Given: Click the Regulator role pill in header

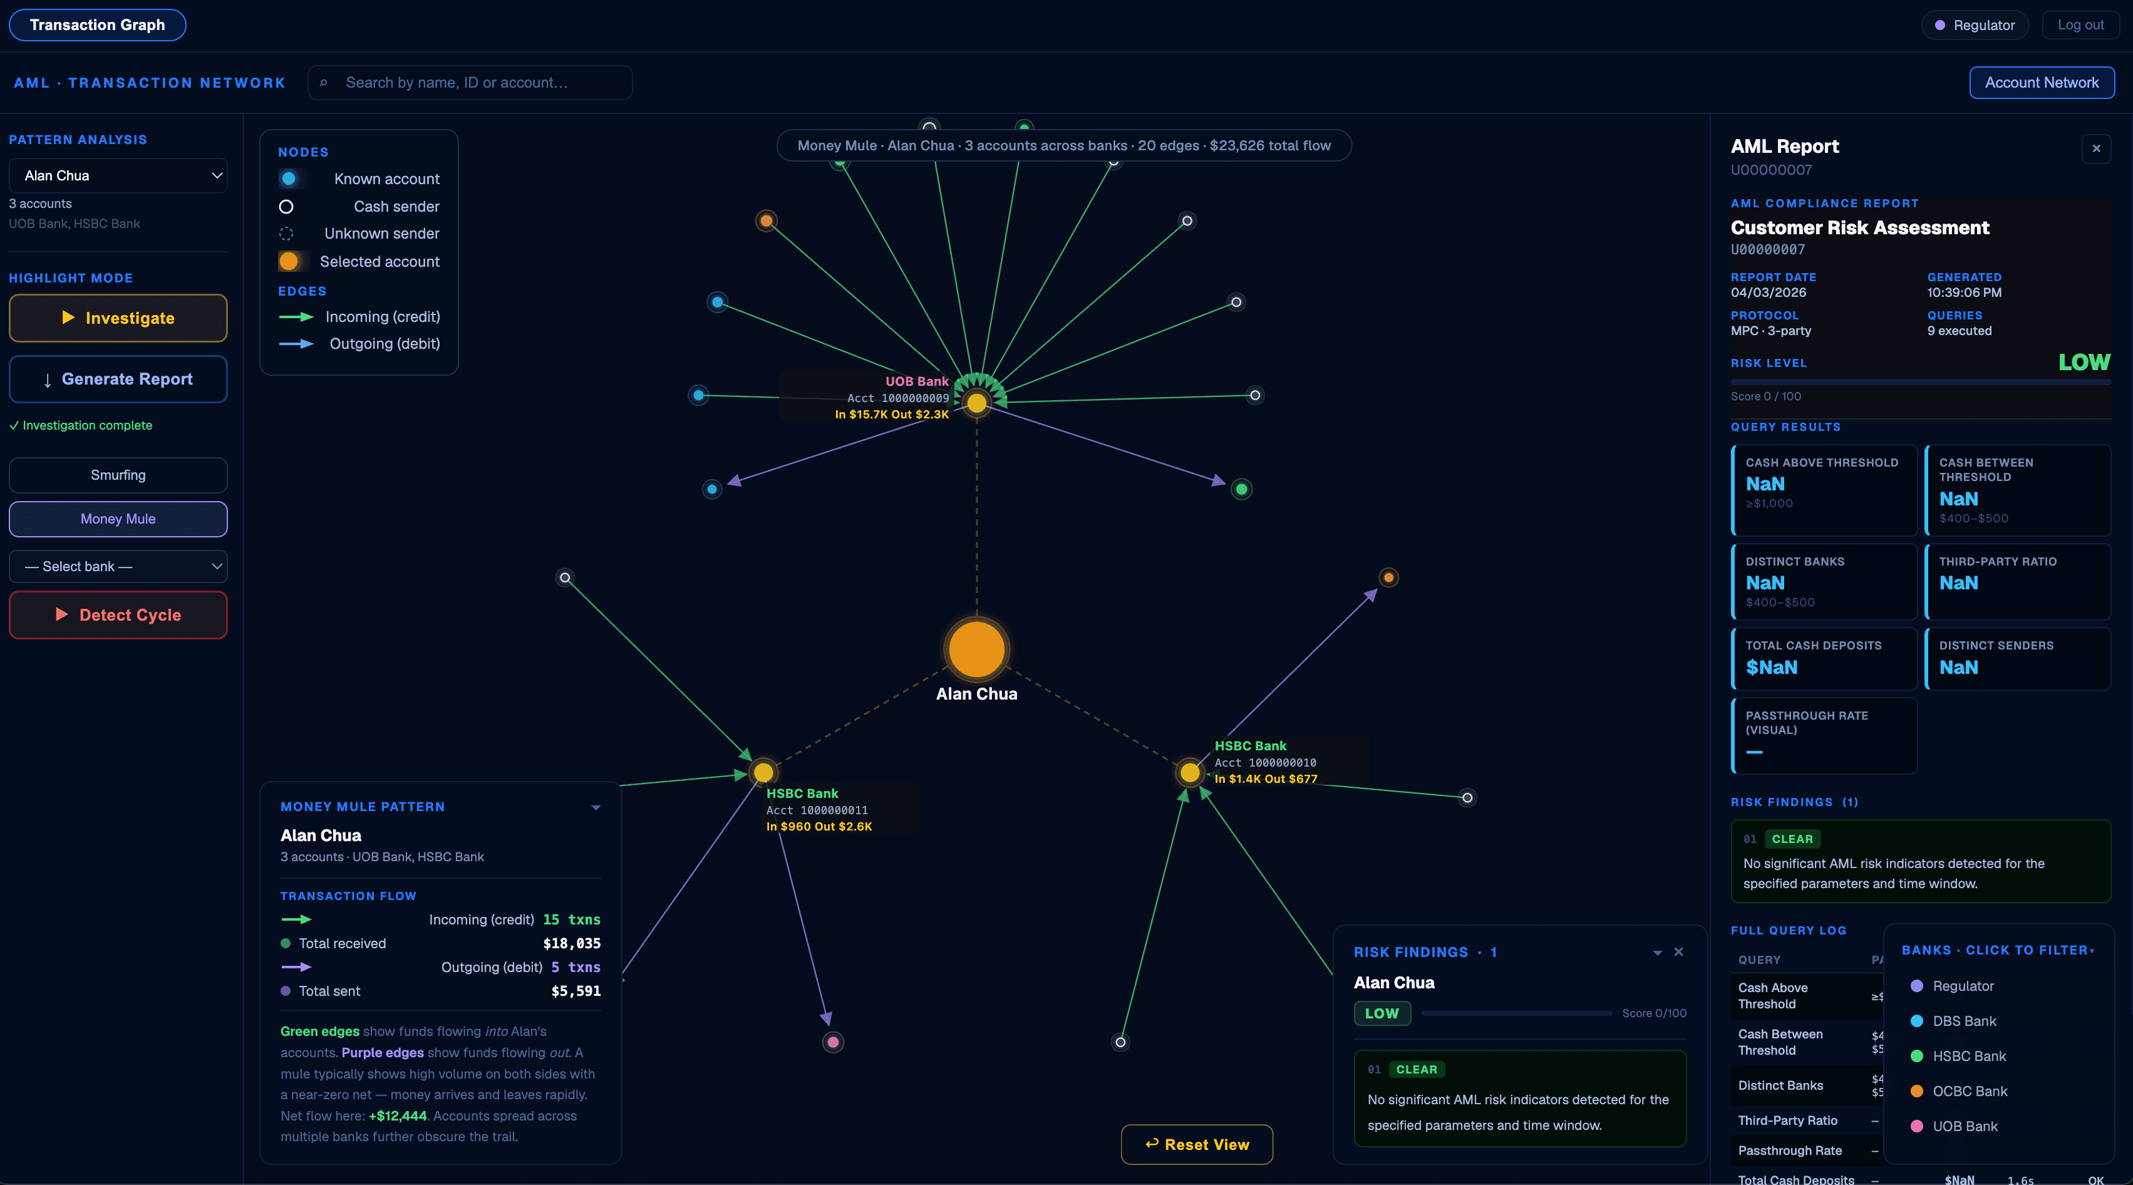Looking at the screenshot, I should 1974,25.
